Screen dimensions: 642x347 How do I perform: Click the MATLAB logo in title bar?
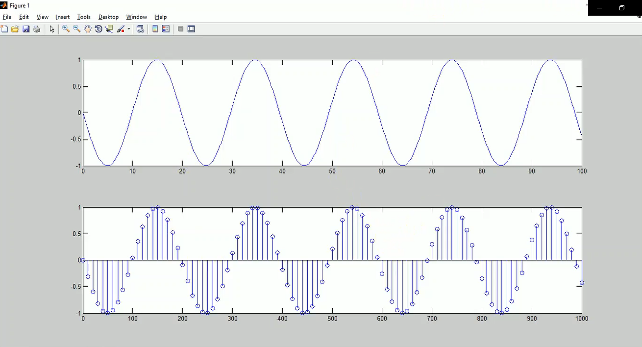(x=4, y=5)
